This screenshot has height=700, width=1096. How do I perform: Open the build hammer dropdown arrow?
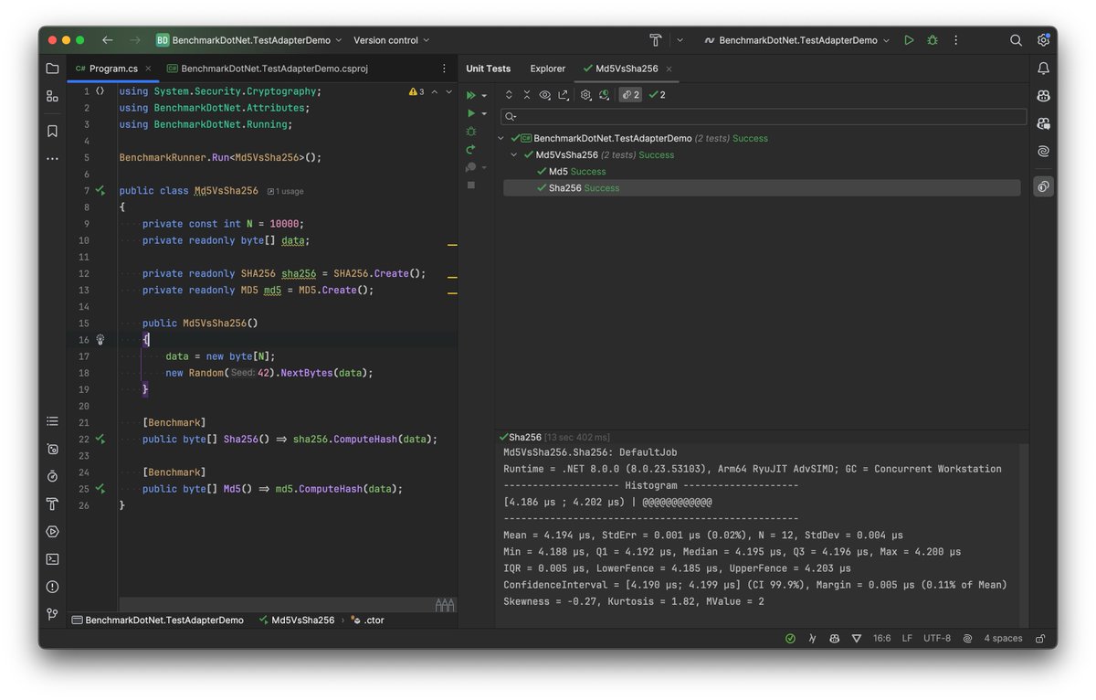(679, 40)
